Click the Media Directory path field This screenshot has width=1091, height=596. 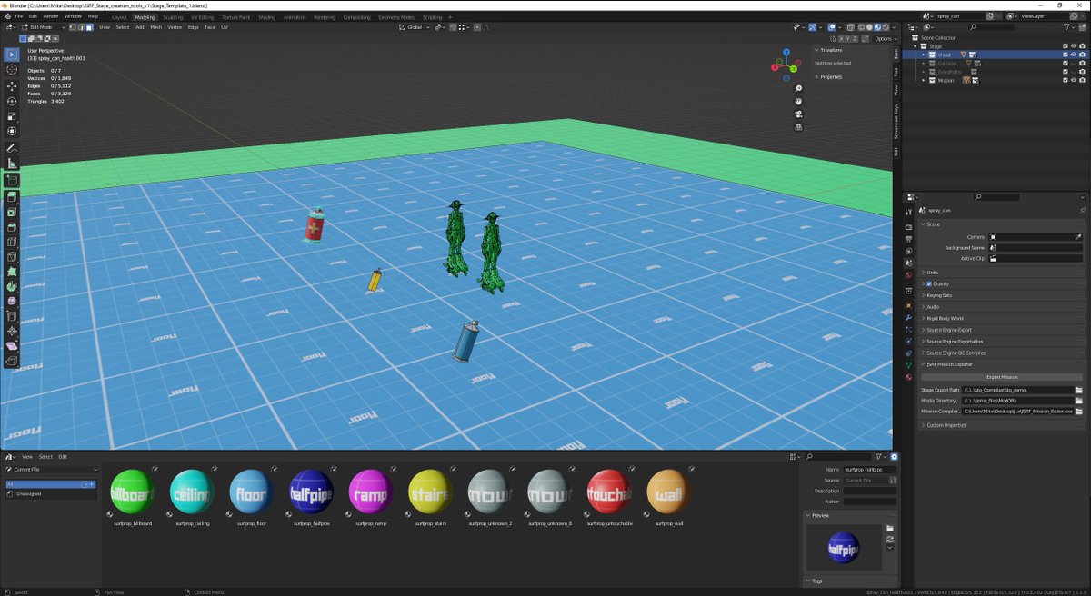[x=1017, y=401]
